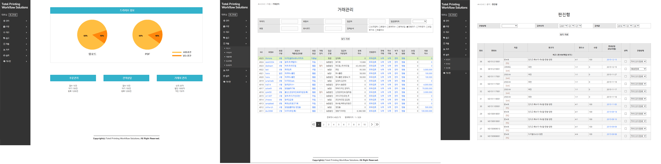Click 게시판 chat icon in dashboard panel sidebar
This screenshot has width=661, height=164.
(4, 61)
